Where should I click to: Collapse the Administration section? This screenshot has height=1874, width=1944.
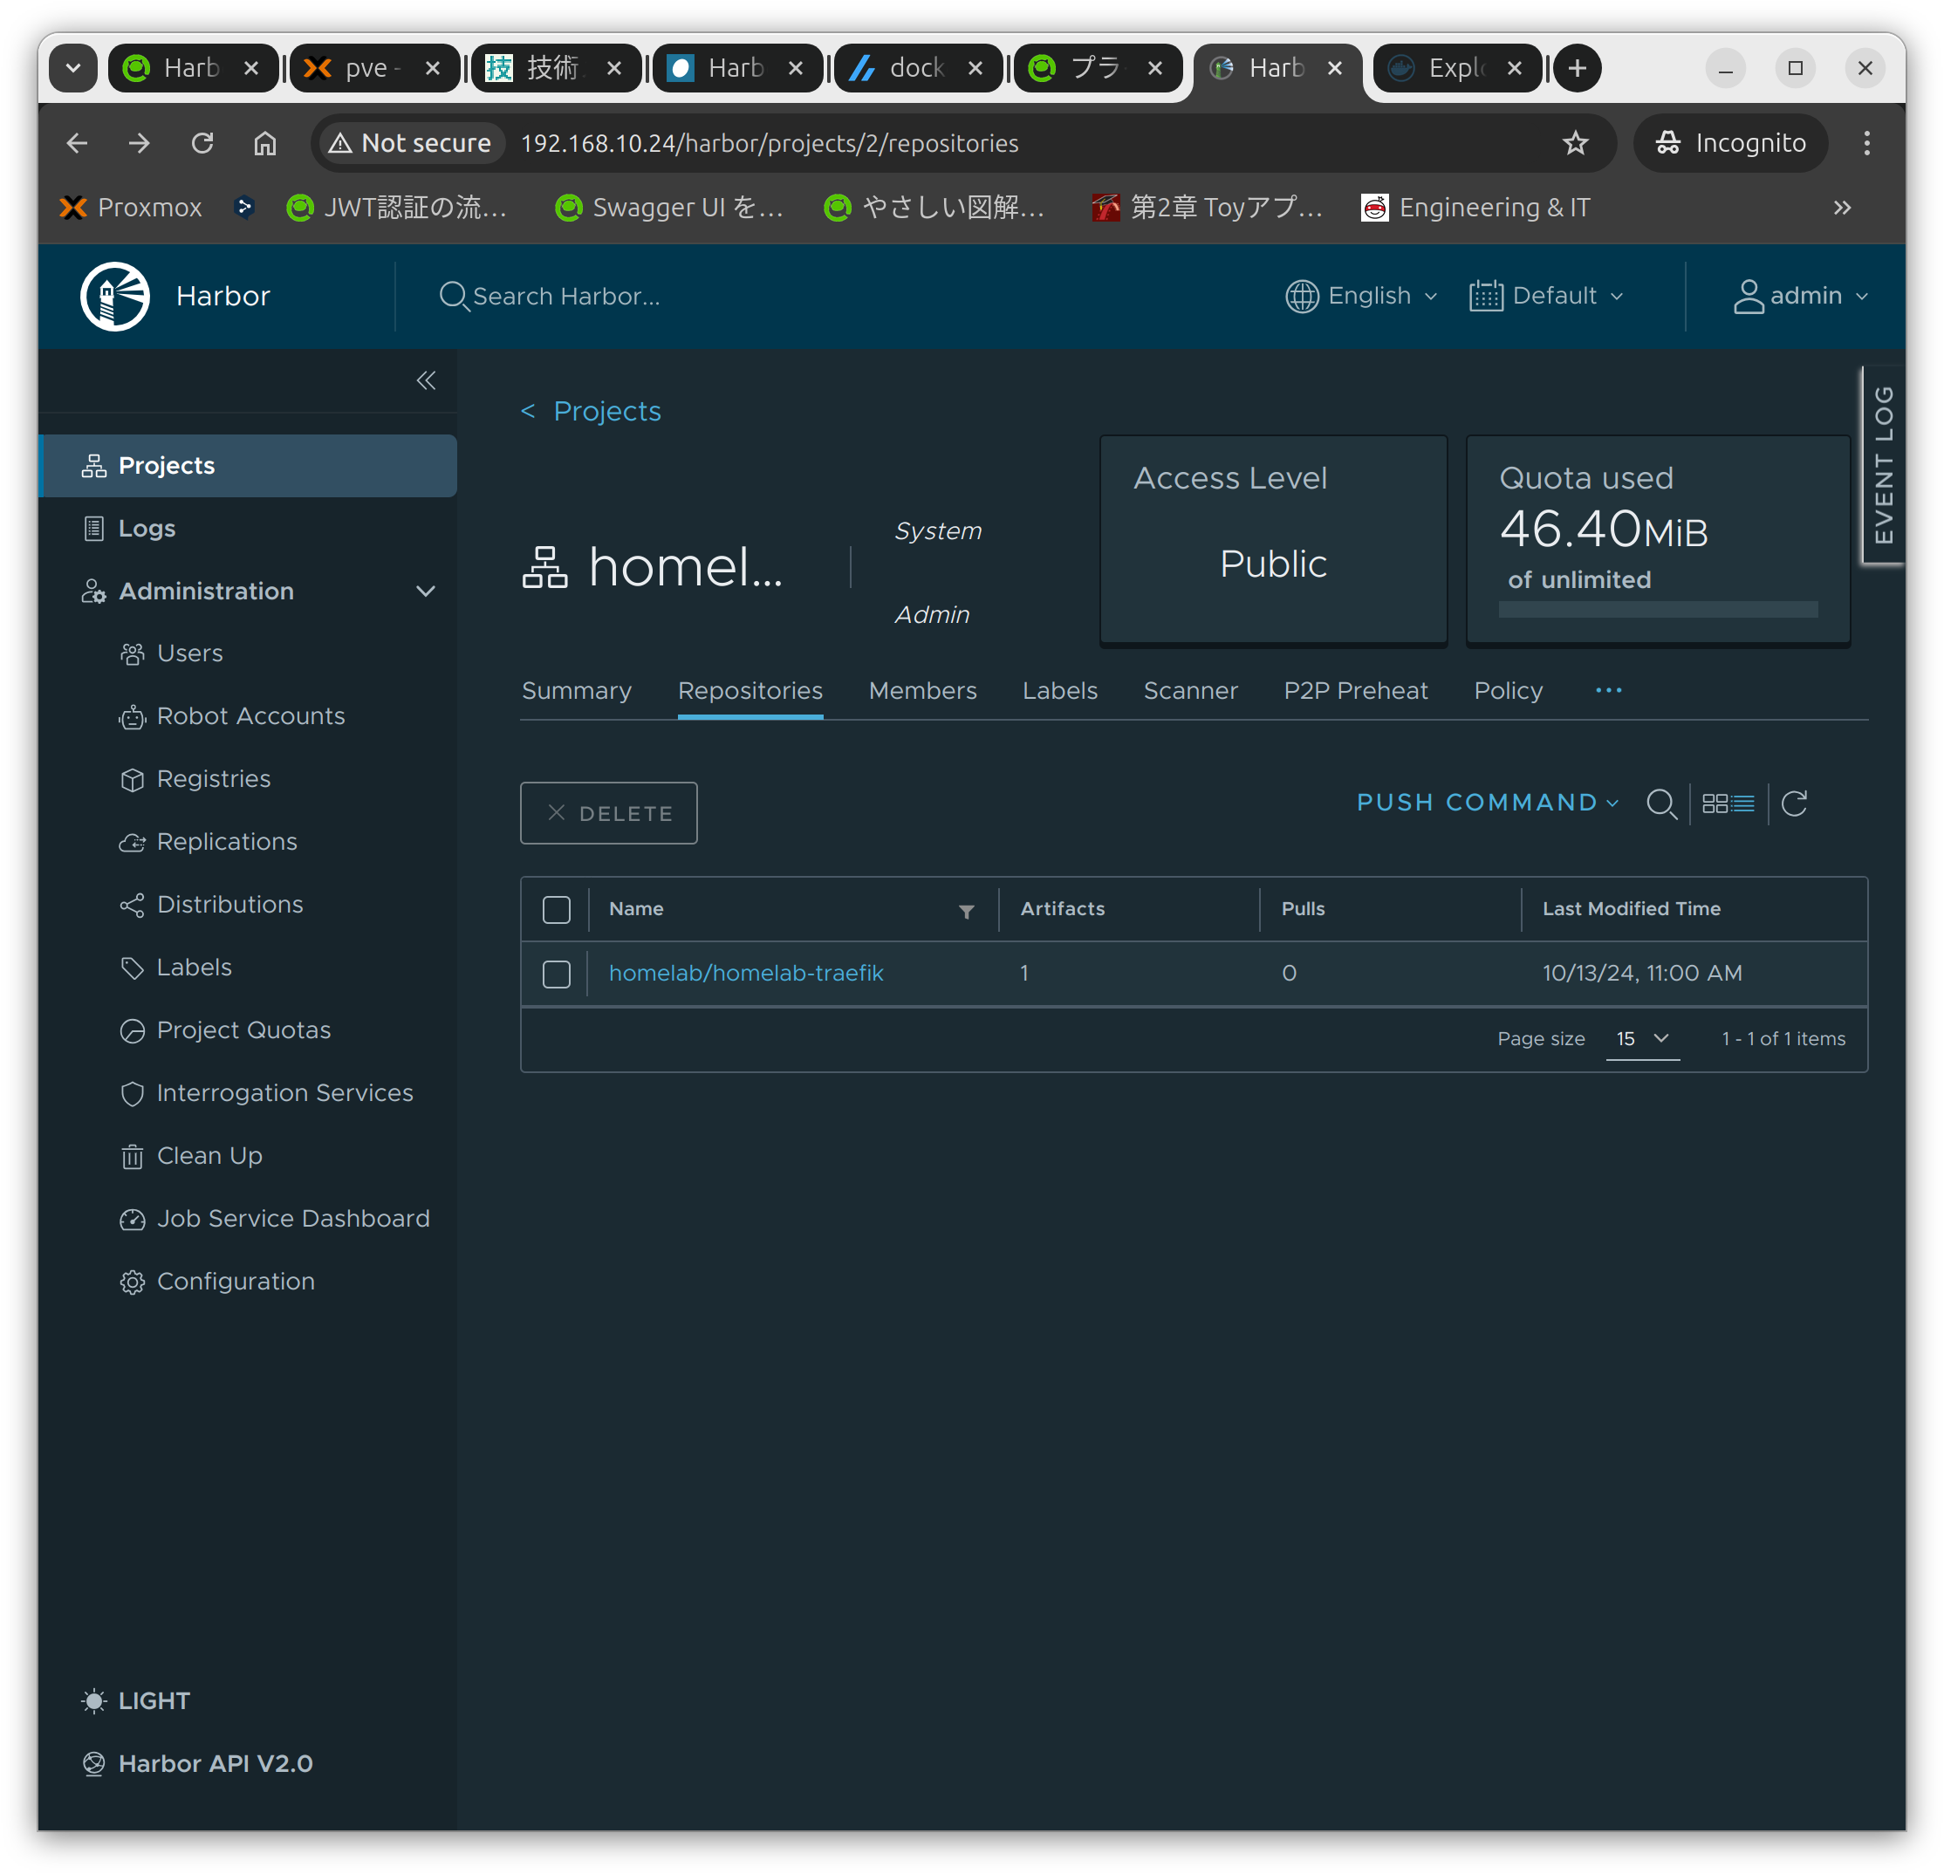pos(426,591)
